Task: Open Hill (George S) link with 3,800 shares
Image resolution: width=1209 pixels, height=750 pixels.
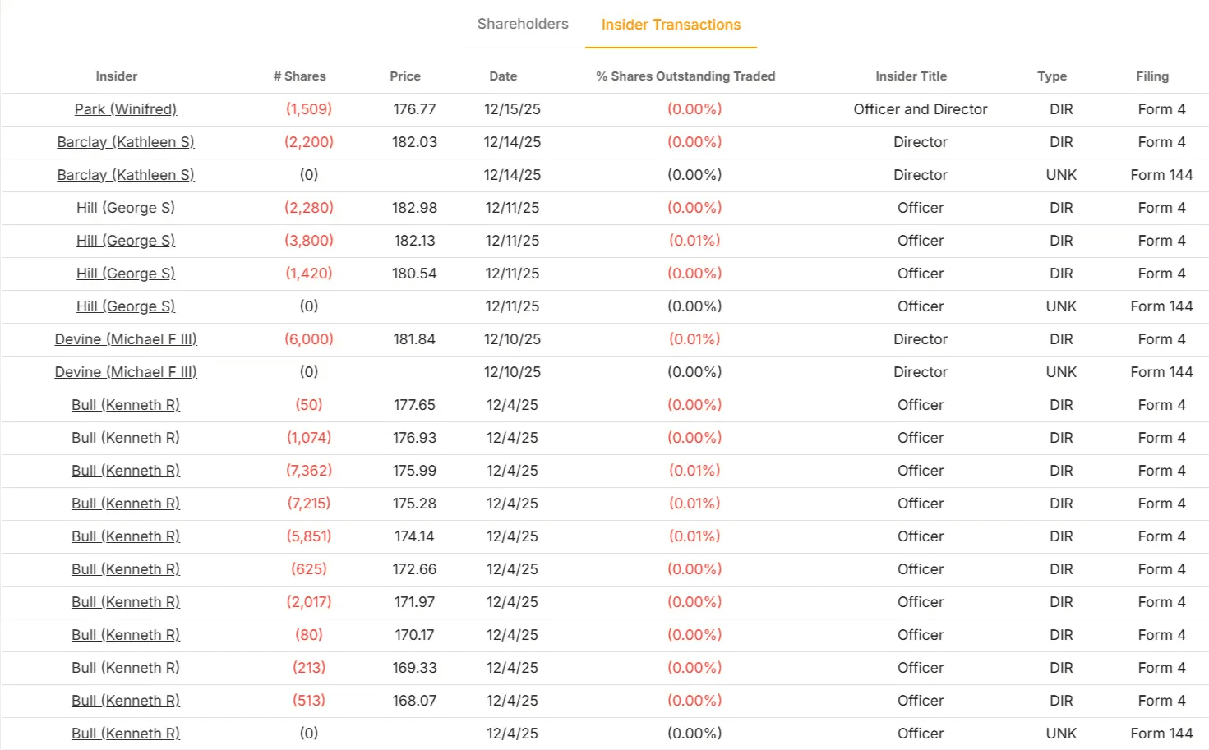Action: point(126,241)
